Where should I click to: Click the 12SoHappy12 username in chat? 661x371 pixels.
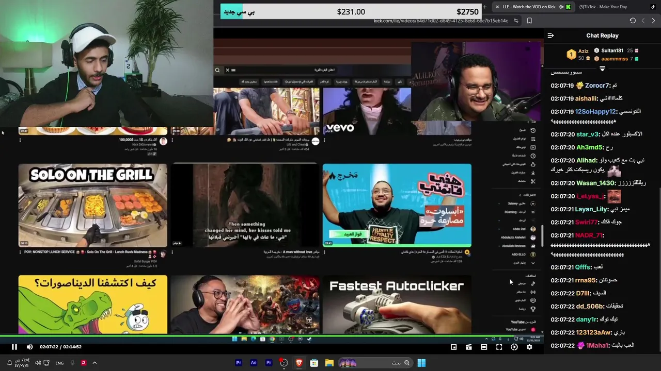coord(595,111)
